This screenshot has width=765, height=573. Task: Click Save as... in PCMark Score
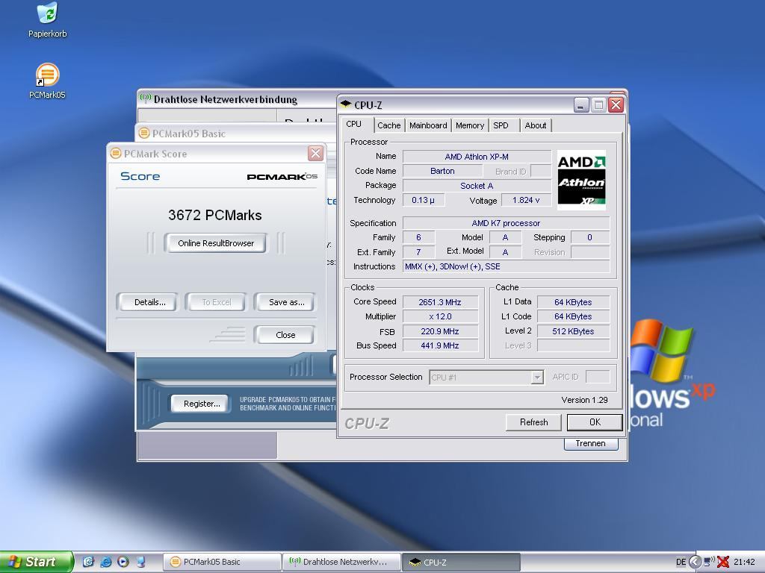[286, 302]
